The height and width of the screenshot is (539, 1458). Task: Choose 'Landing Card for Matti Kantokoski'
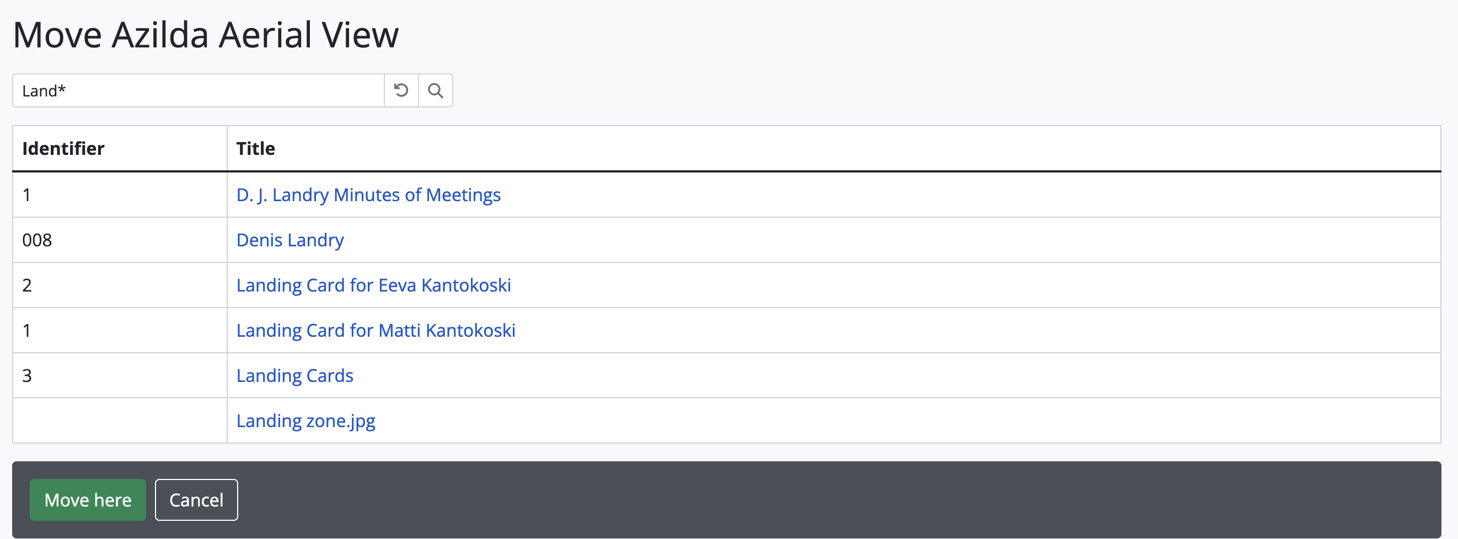376,331
